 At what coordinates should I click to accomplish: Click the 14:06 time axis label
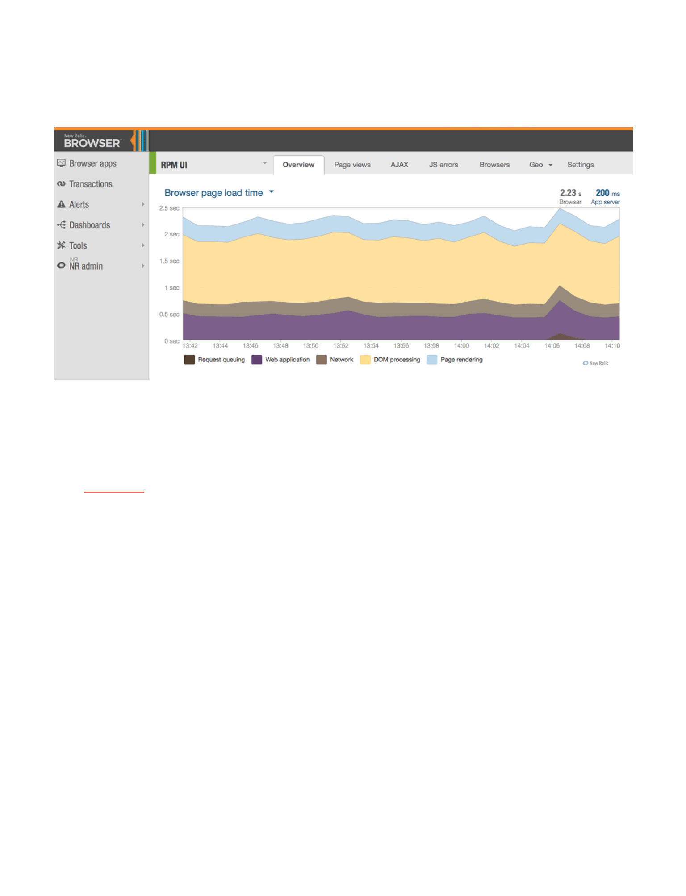[552, 346]
